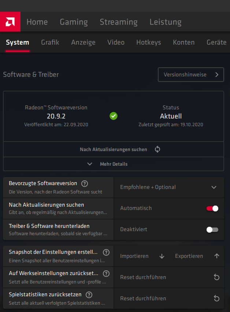Click Veröffentlicht am: 22.09.2020 text
Image resolution: width=230 pixels, height=312 pixels.
click(56, 125)
